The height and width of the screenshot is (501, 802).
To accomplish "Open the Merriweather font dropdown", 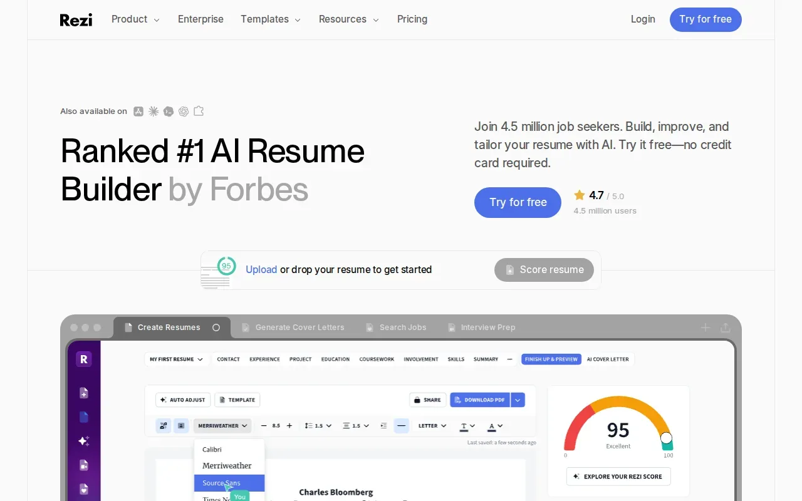I will (222, 426).
